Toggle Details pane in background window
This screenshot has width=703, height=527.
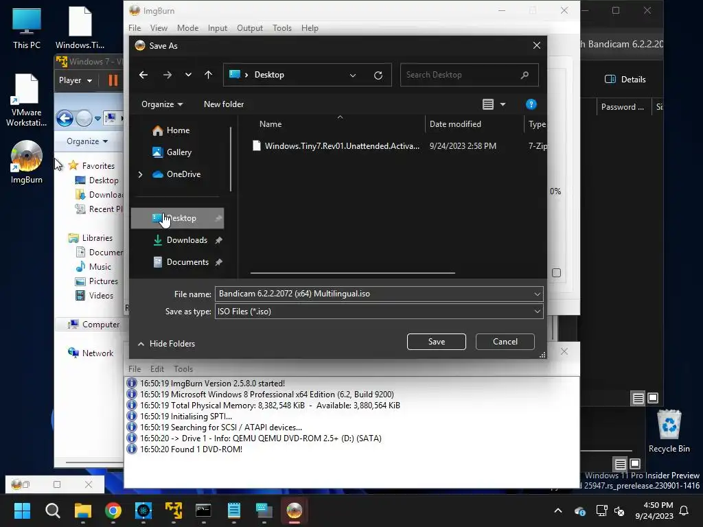click(x=625, y=80)
